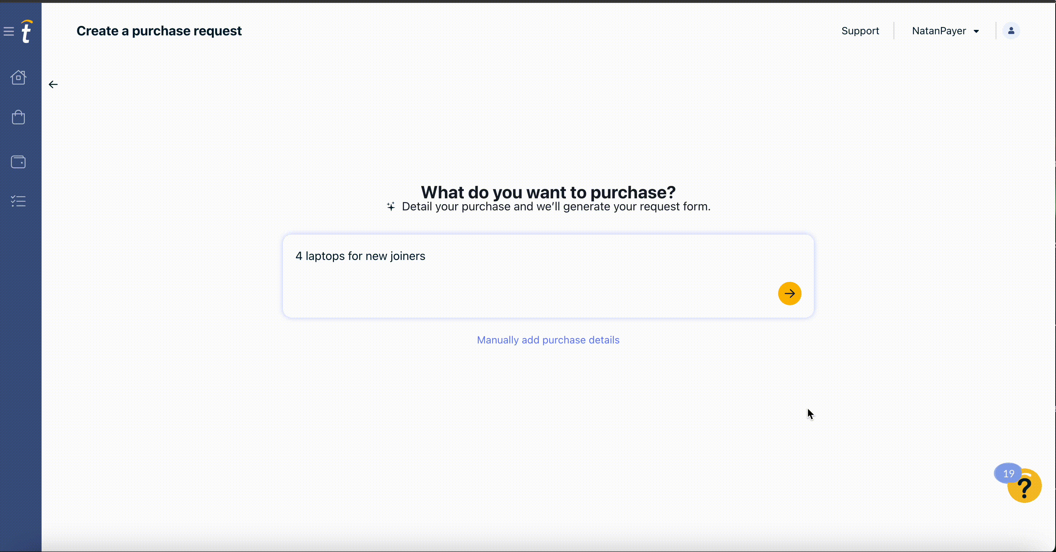Click the 19 notifications badge

[1008, 473]
